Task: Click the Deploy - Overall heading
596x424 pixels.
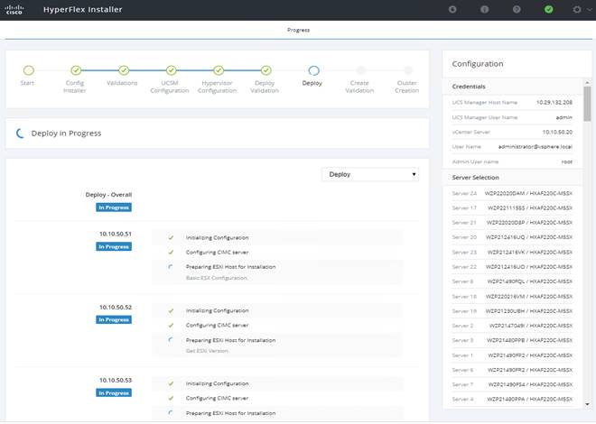Action: [108, 195]
